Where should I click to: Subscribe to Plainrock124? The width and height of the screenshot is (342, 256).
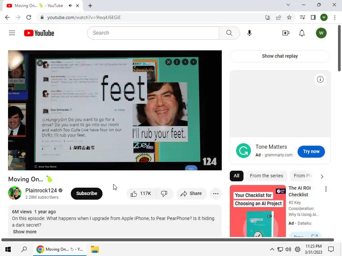[x=87, y=194]
